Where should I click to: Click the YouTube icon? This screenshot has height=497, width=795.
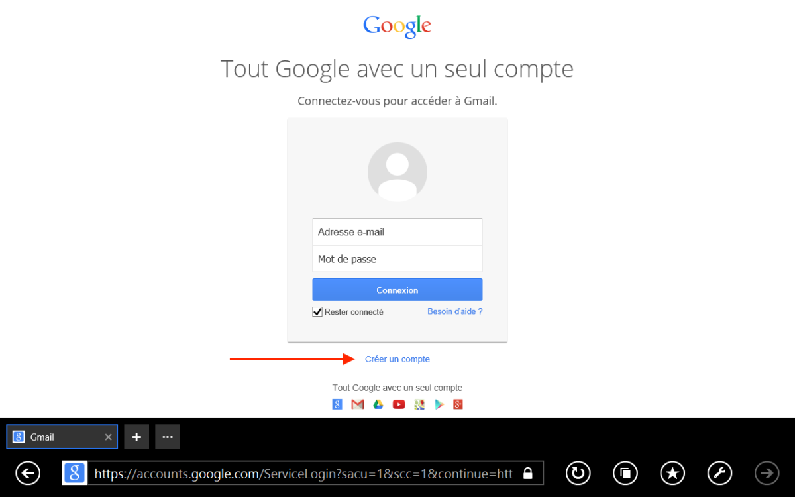399,404
